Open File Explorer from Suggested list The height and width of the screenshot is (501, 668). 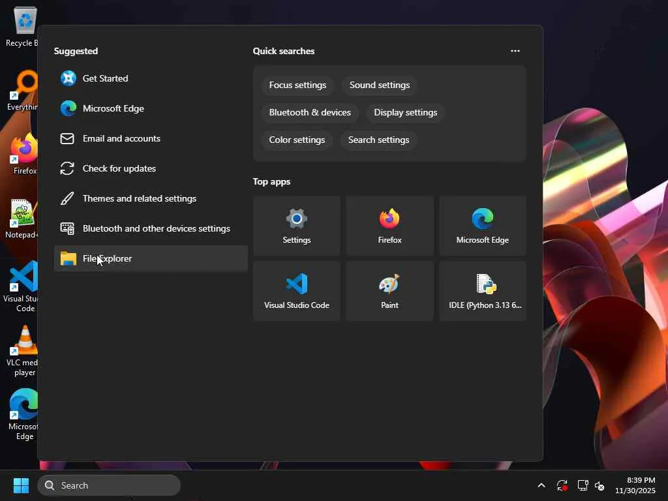[x=151, y=258]
